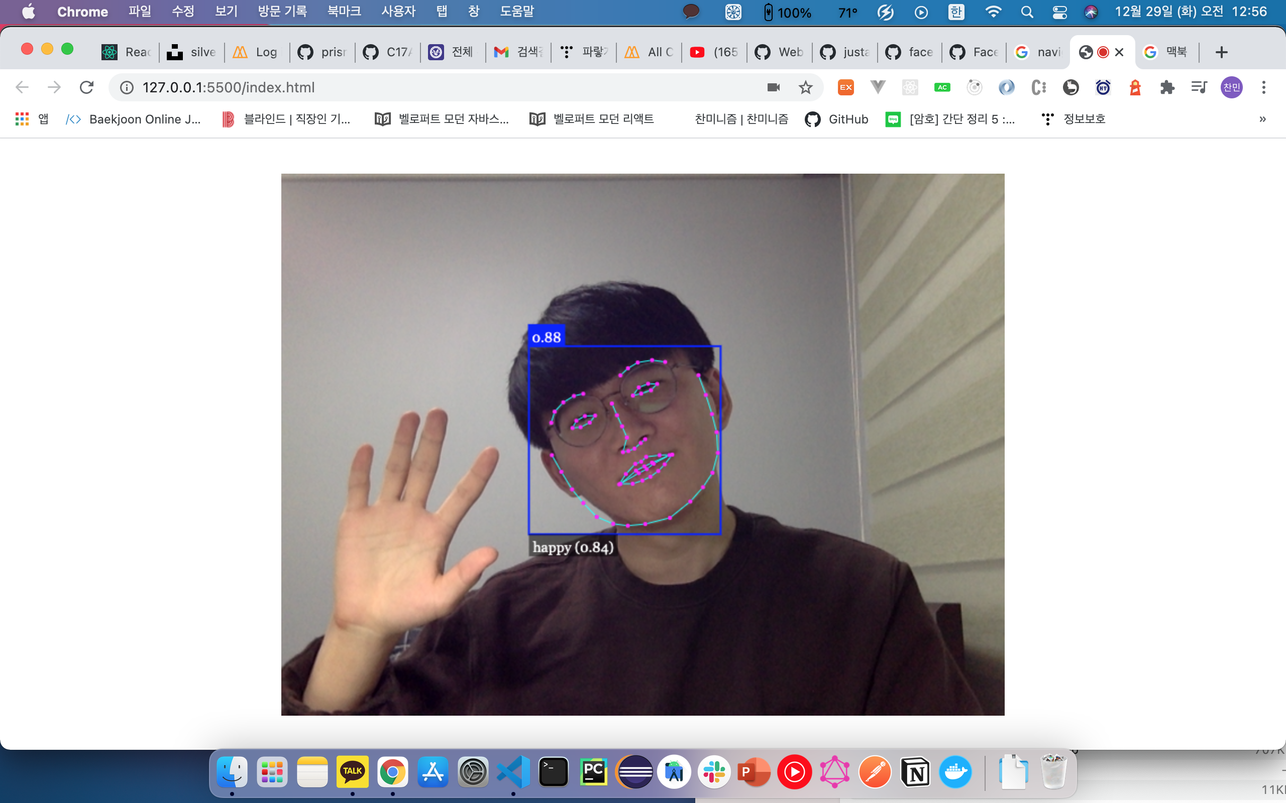Open Wi-Fi status menu
Image resolution: width=1286 pixels, height=803 pixels.
coord(993,12)
